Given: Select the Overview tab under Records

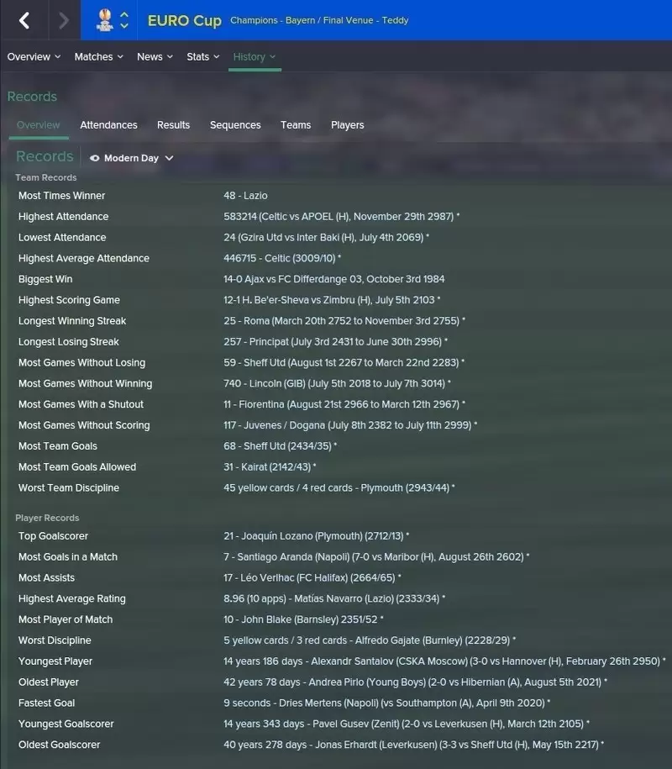Looking at the screenshot, I should 38,125.
